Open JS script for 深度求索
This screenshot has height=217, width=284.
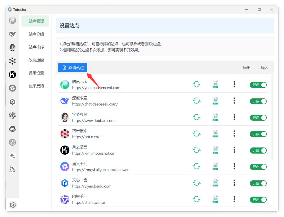tap(215, 101)
